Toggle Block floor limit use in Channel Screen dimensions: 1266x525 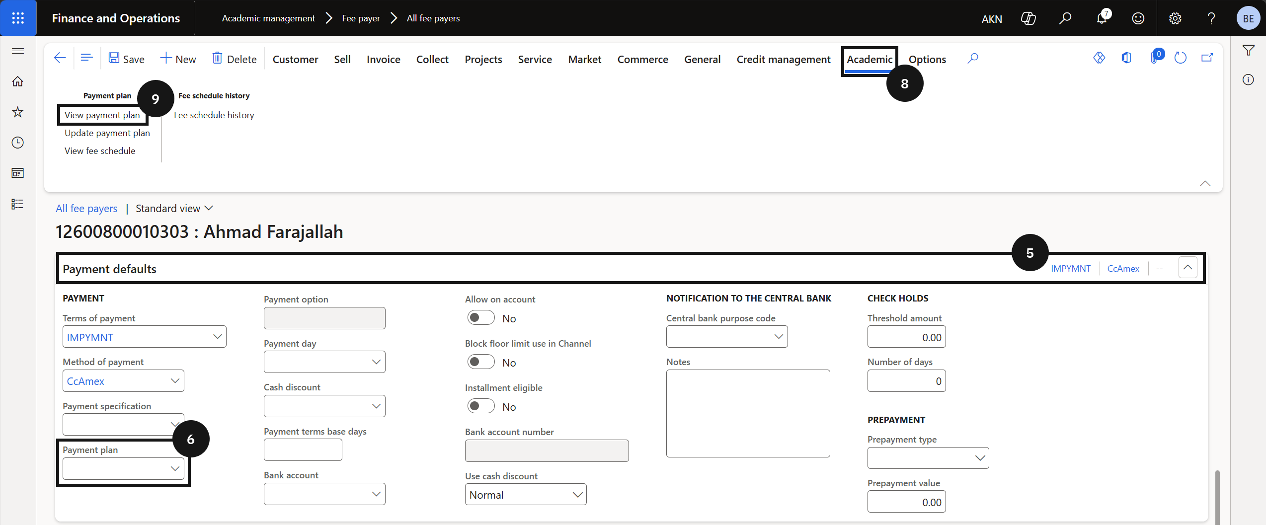click(x=480, y=362)
